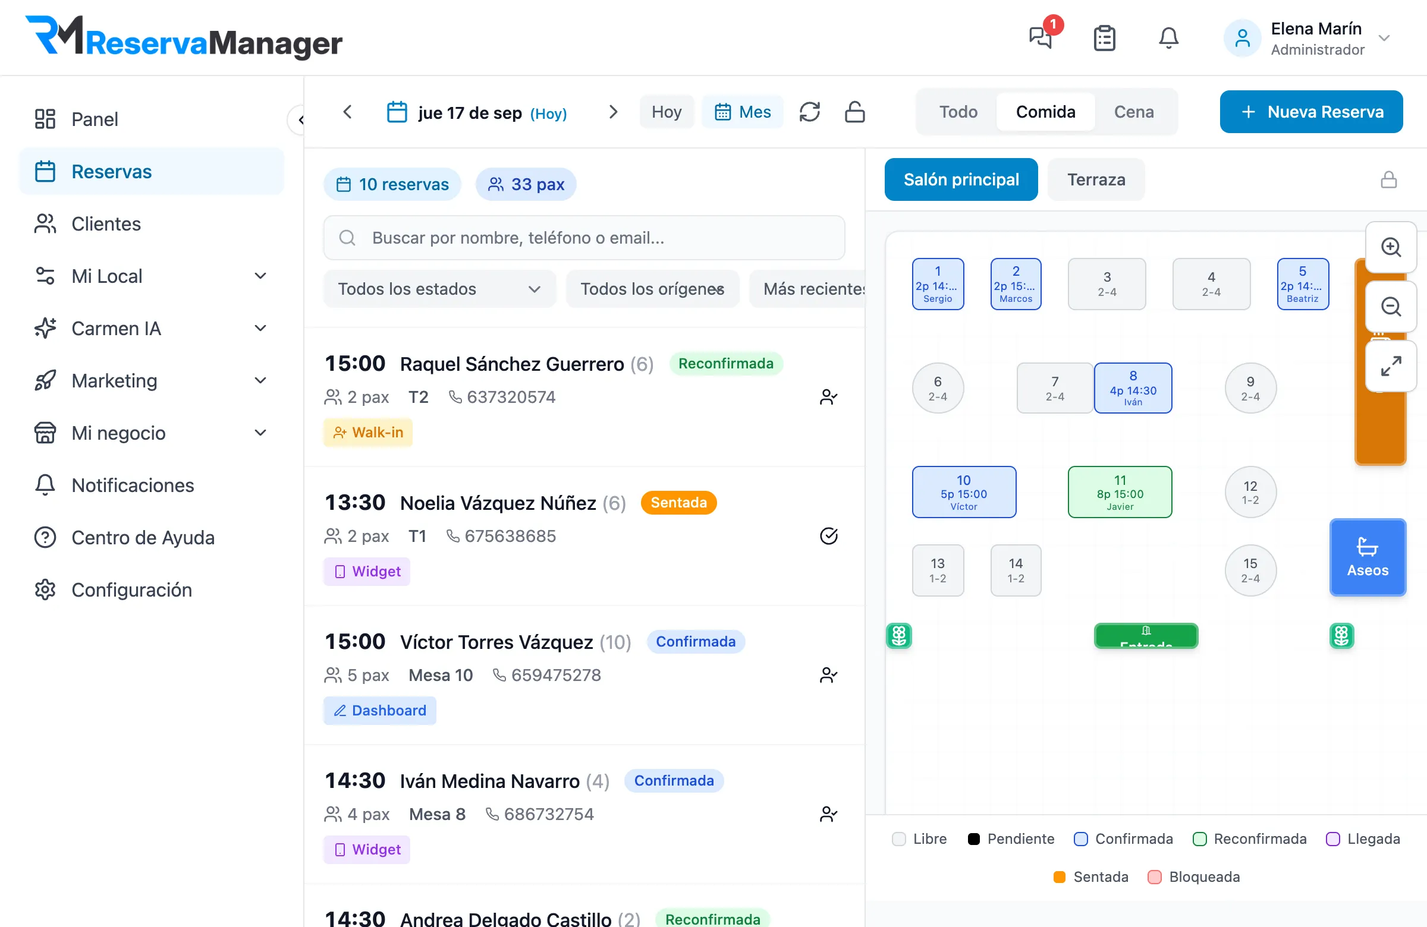This screenshot has width=1427, height=927.
Task: Select table 11 reserved for Javier
Action: tap(1120, 492)
